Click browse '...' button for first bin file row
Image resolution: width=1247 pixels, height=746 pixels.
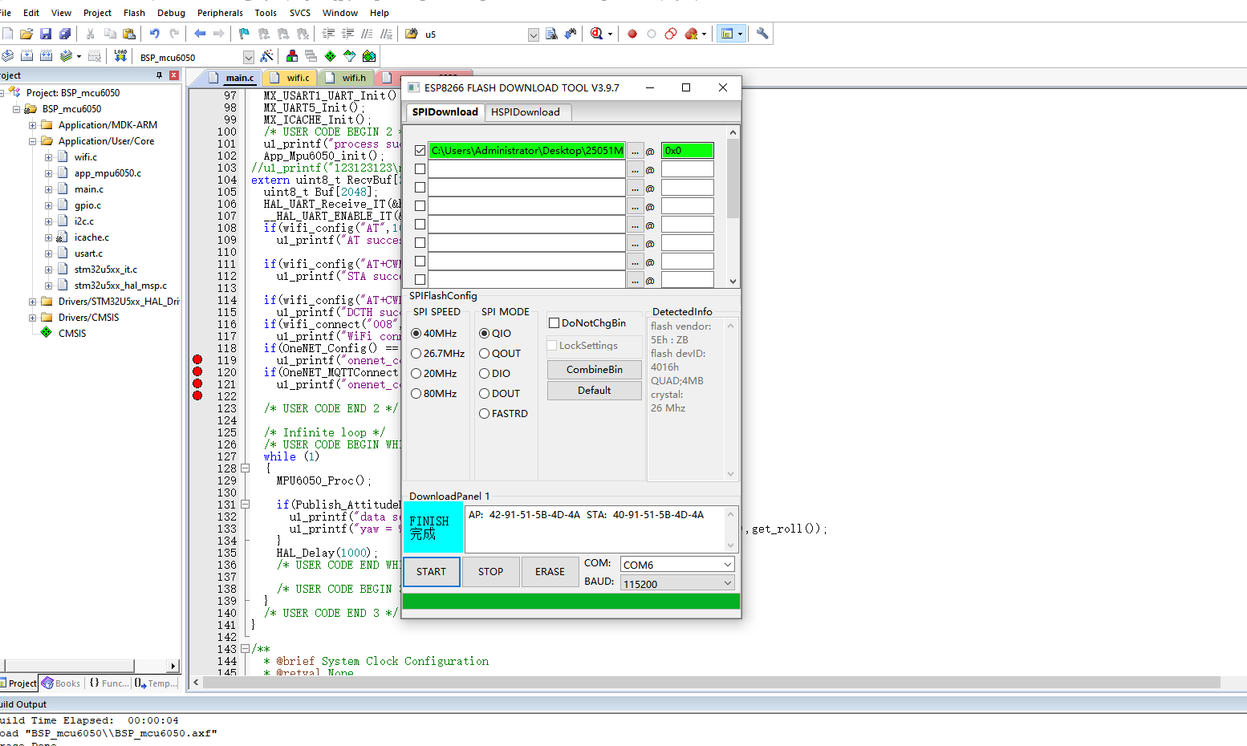[x=635, y=151]
